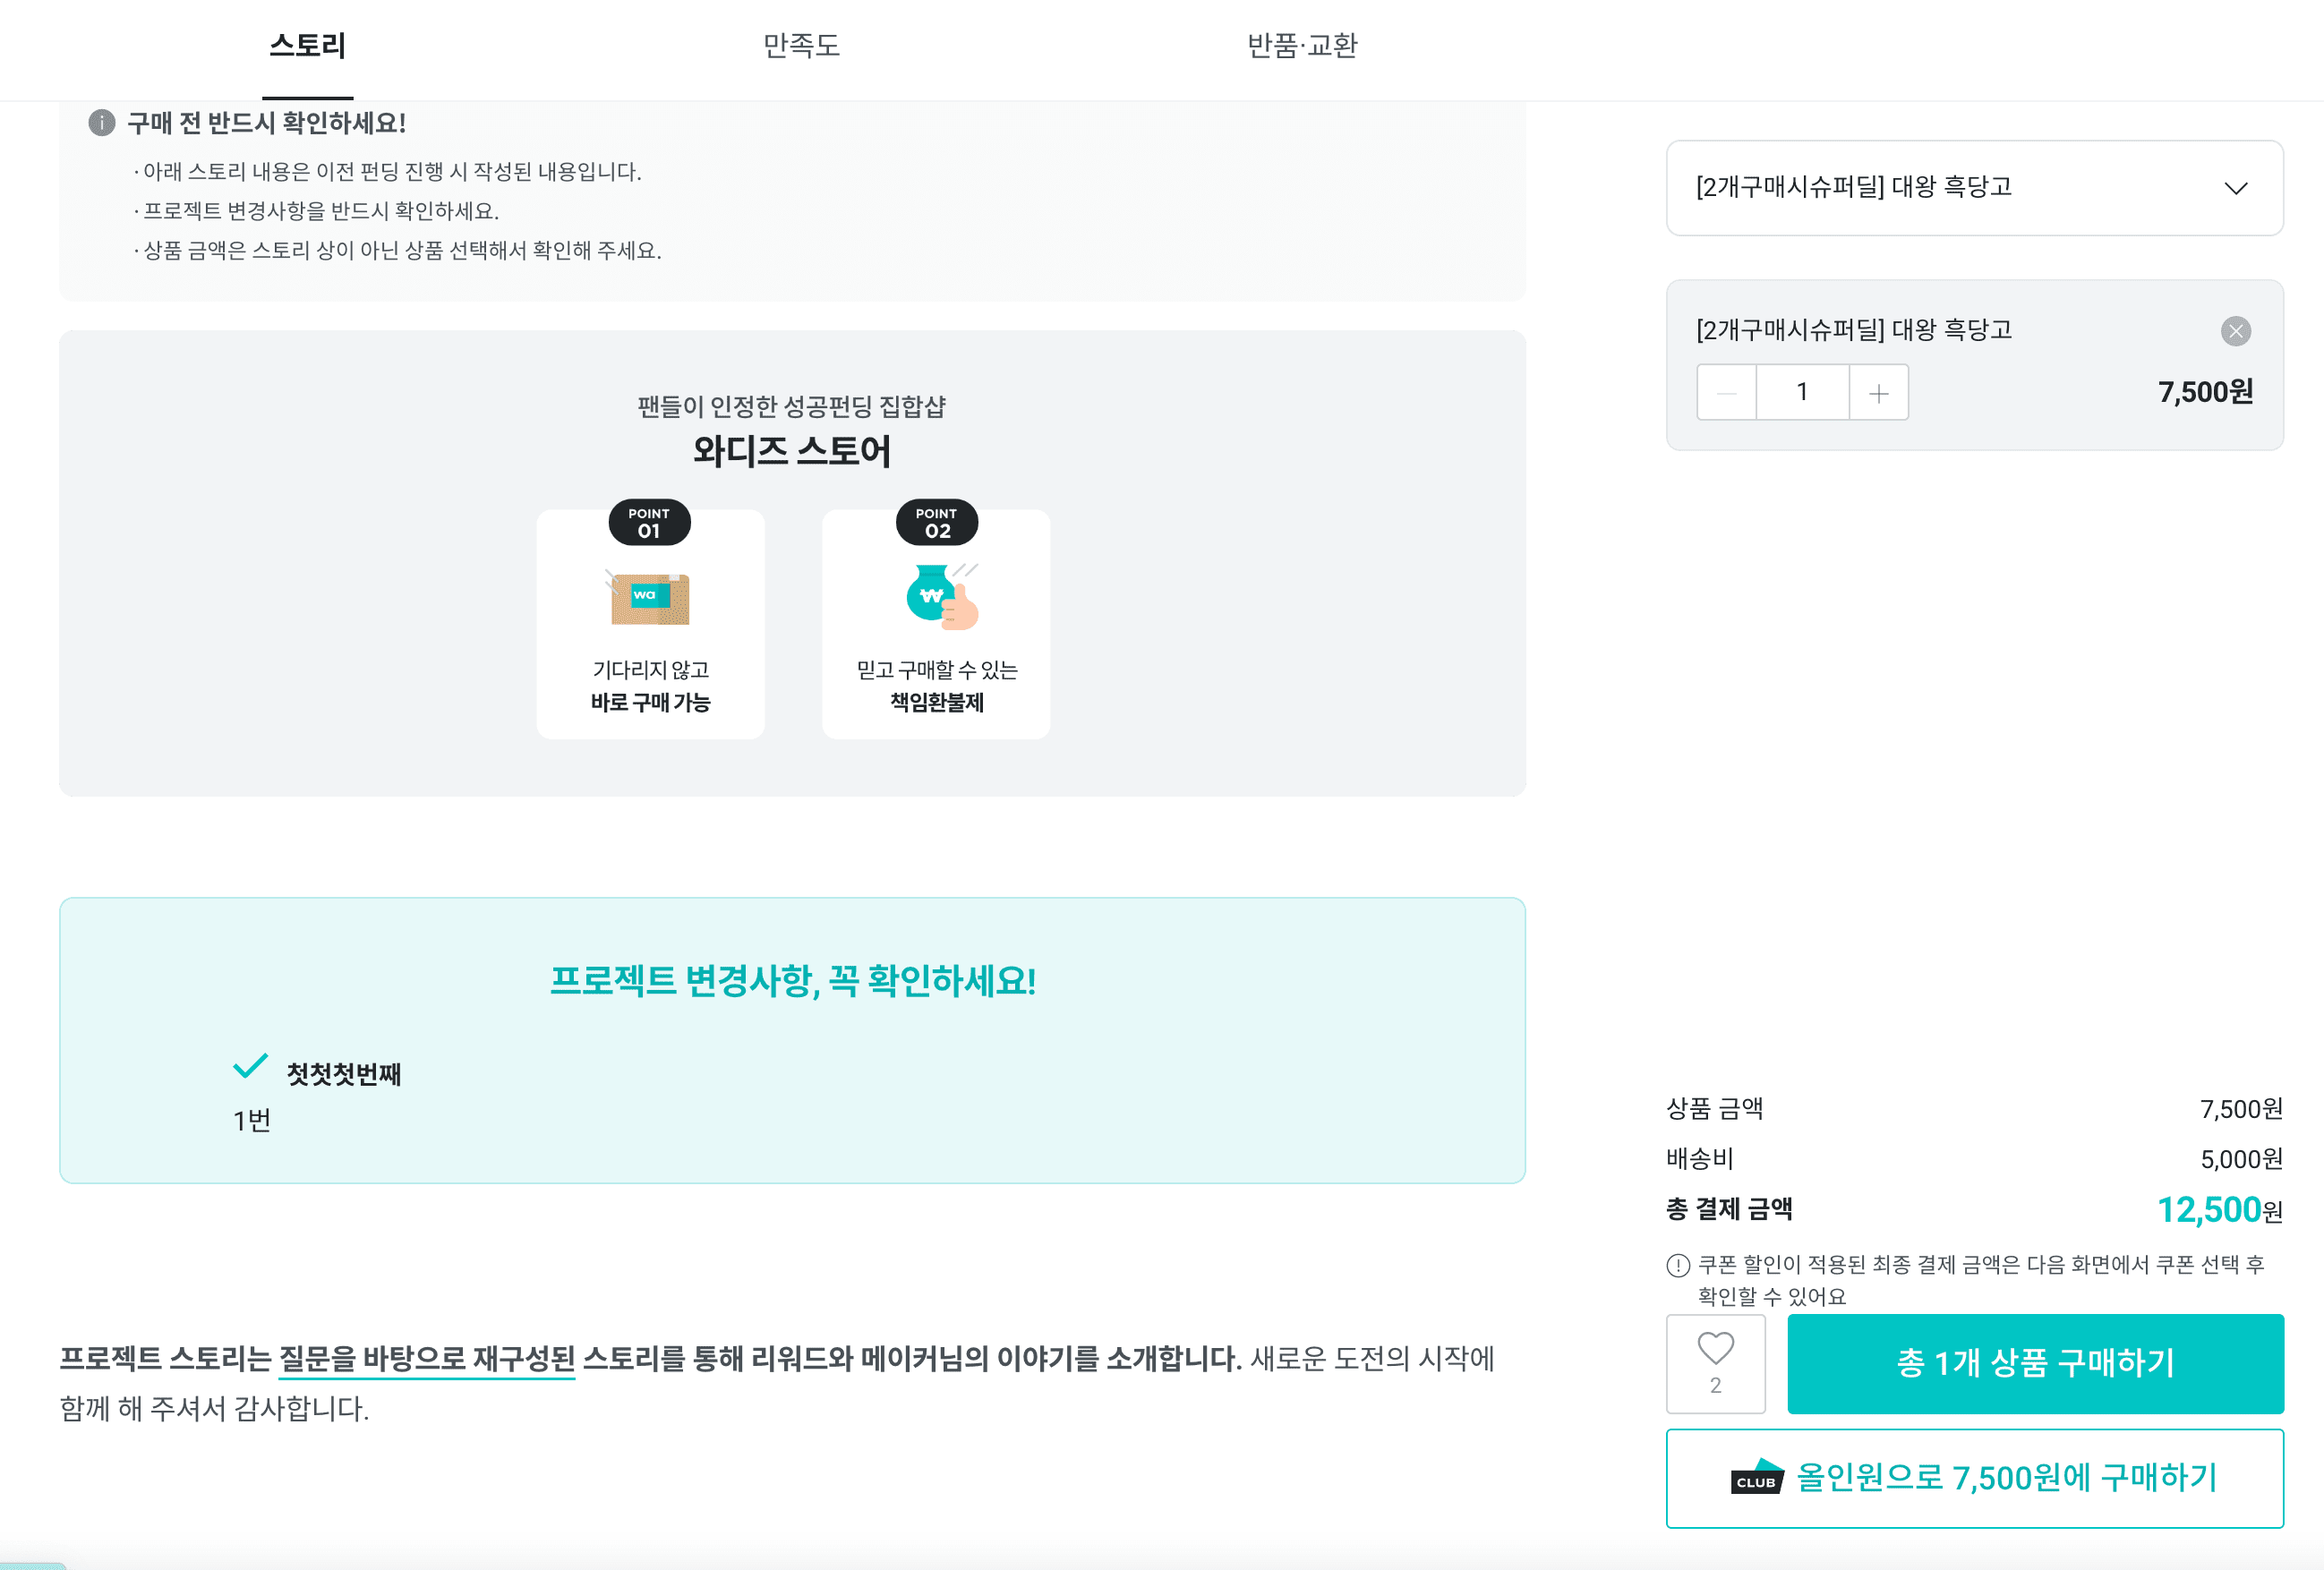Click the 배송비 5,000원 value
This screenshot has height=1570, width=2324.
point(2241,1159)
